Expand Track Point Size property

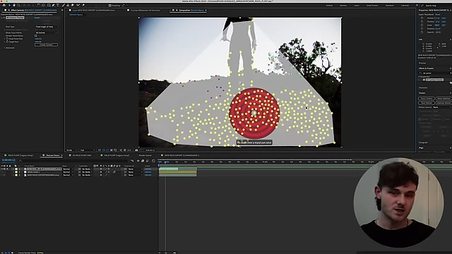pos(5,39)
